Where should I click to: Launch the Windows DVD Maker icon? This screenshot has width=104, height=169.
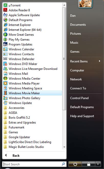pos(5,64)
